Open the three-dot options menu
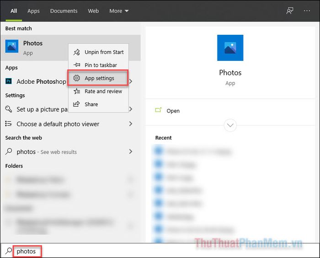 click(307, 11)
